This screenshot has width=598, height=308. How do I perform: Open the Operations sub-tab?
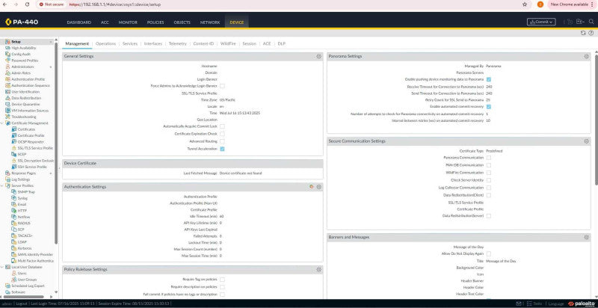point(105,44)
